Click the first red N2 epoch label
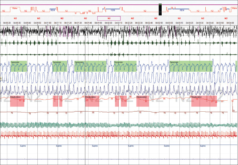Image resolution: width=238 pixels, height=165 pixels. [x=15, y=18]
